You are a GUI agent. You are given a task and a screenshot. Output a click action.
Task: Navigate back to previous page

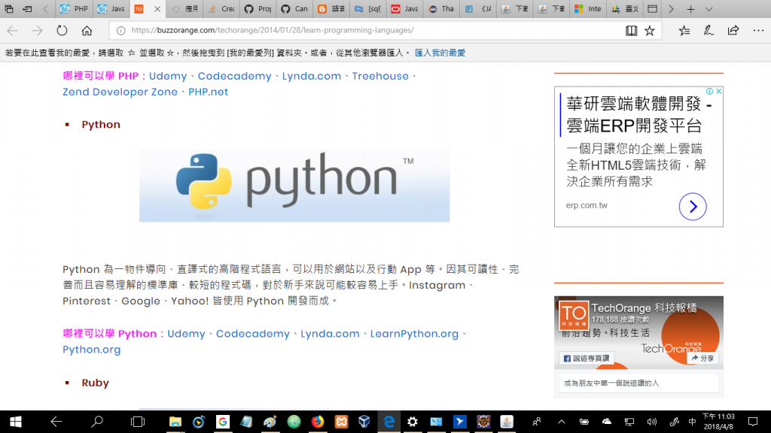(12, 30)
